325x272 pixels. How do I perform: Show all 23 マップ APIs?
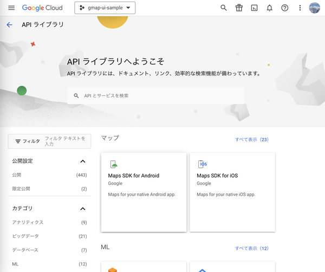point(252,140)
